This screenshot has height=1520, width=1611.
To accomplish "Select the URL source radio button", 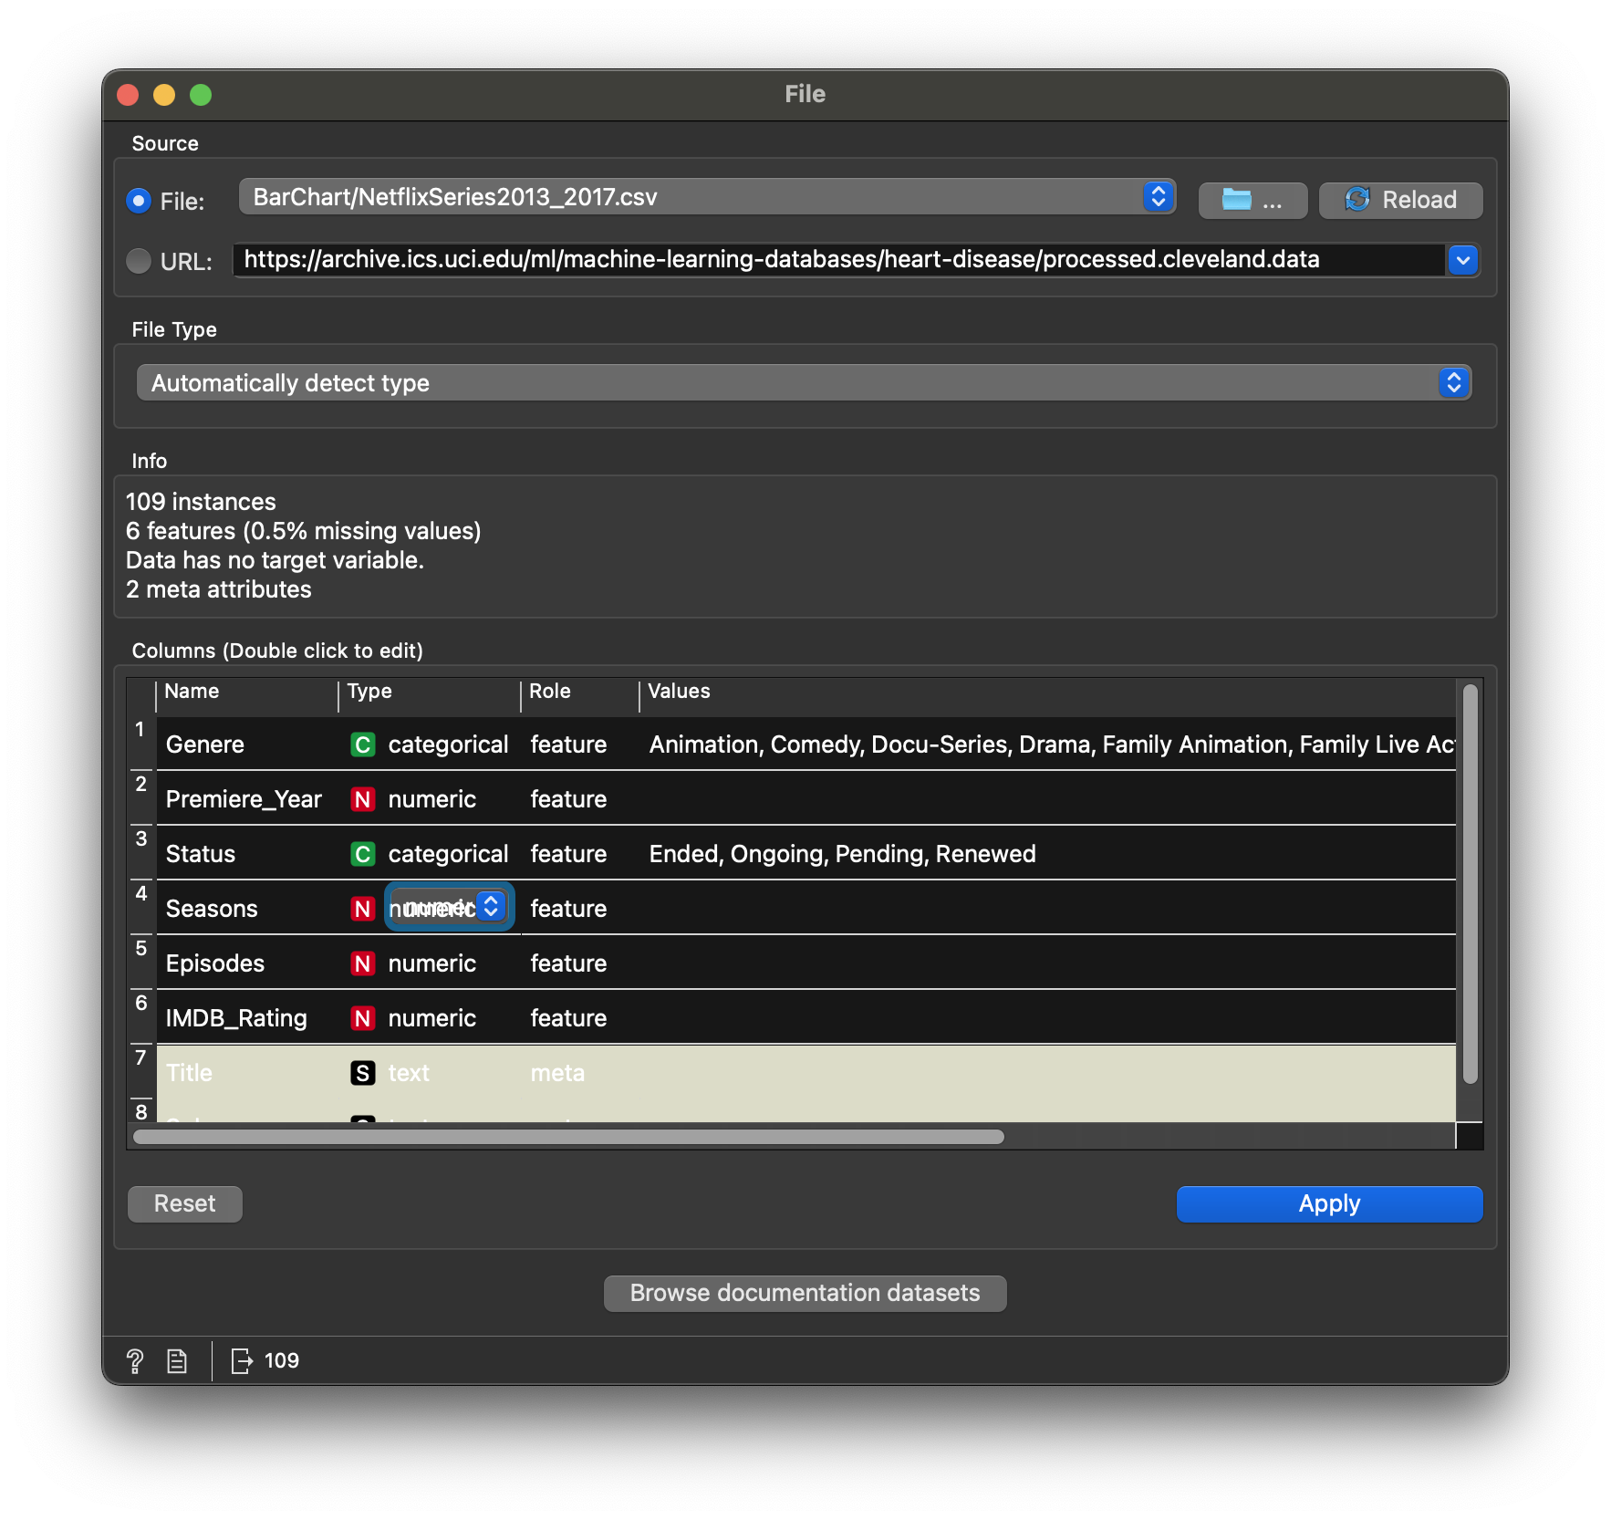I will [x=139, y=262].
